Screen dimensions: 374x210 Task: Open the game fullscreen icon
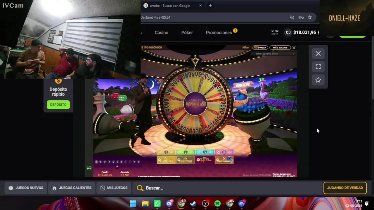click(x=318, y=67)
